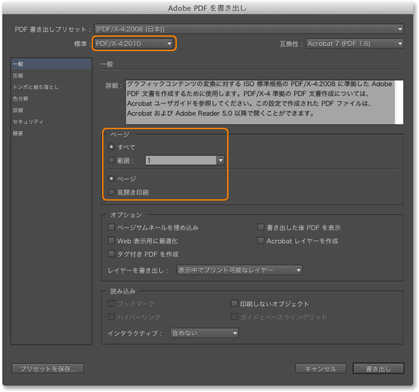Select 圧縮 in the left category list
Image resolution: width=419 pixels, height=392 pixels.
pos(18,75)
